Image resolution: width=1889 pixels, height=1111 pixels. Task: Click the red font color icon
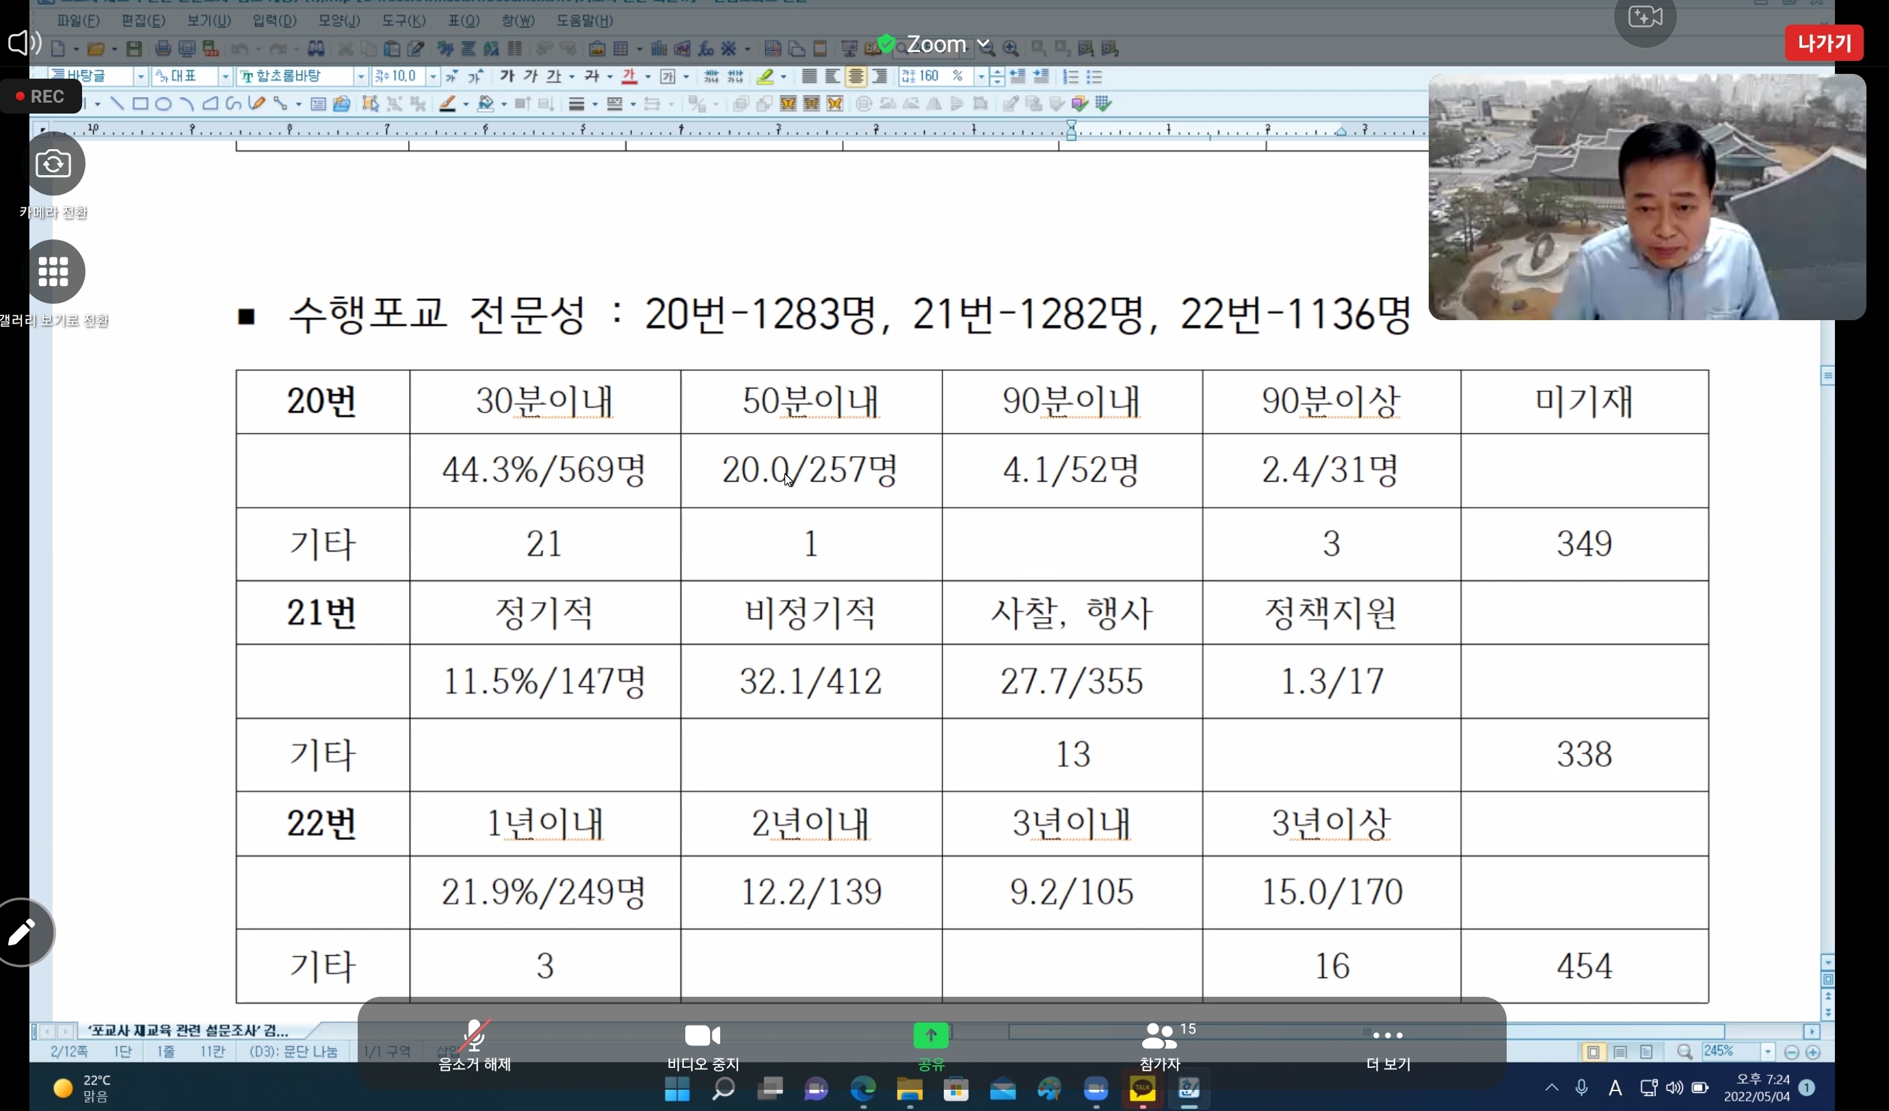pos(630,77)
